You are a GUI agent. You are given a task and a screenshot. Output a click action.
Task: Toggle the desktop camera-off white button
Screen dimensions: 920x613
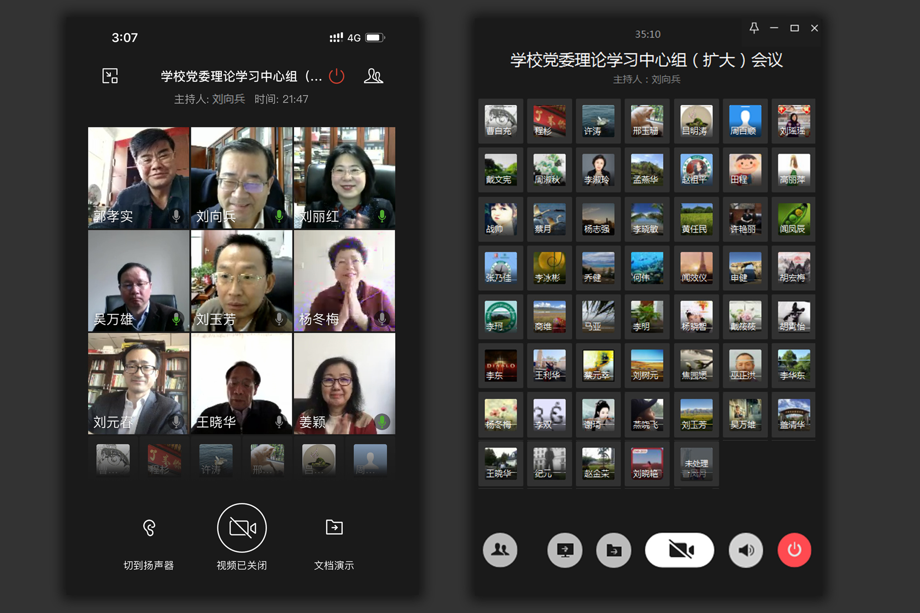tap(679, 550)
